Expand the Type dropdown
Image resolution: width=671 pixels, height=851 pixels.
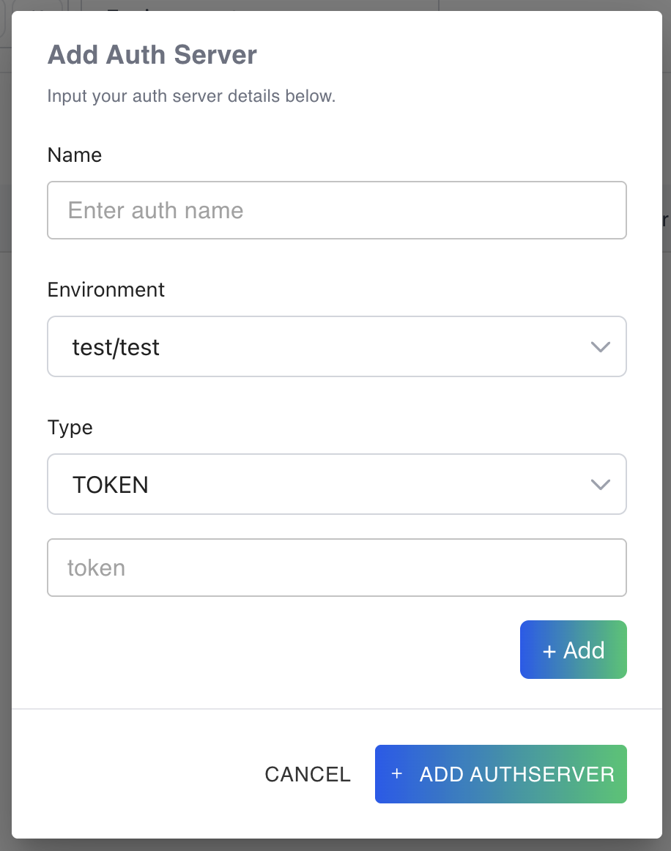(336, 484)
